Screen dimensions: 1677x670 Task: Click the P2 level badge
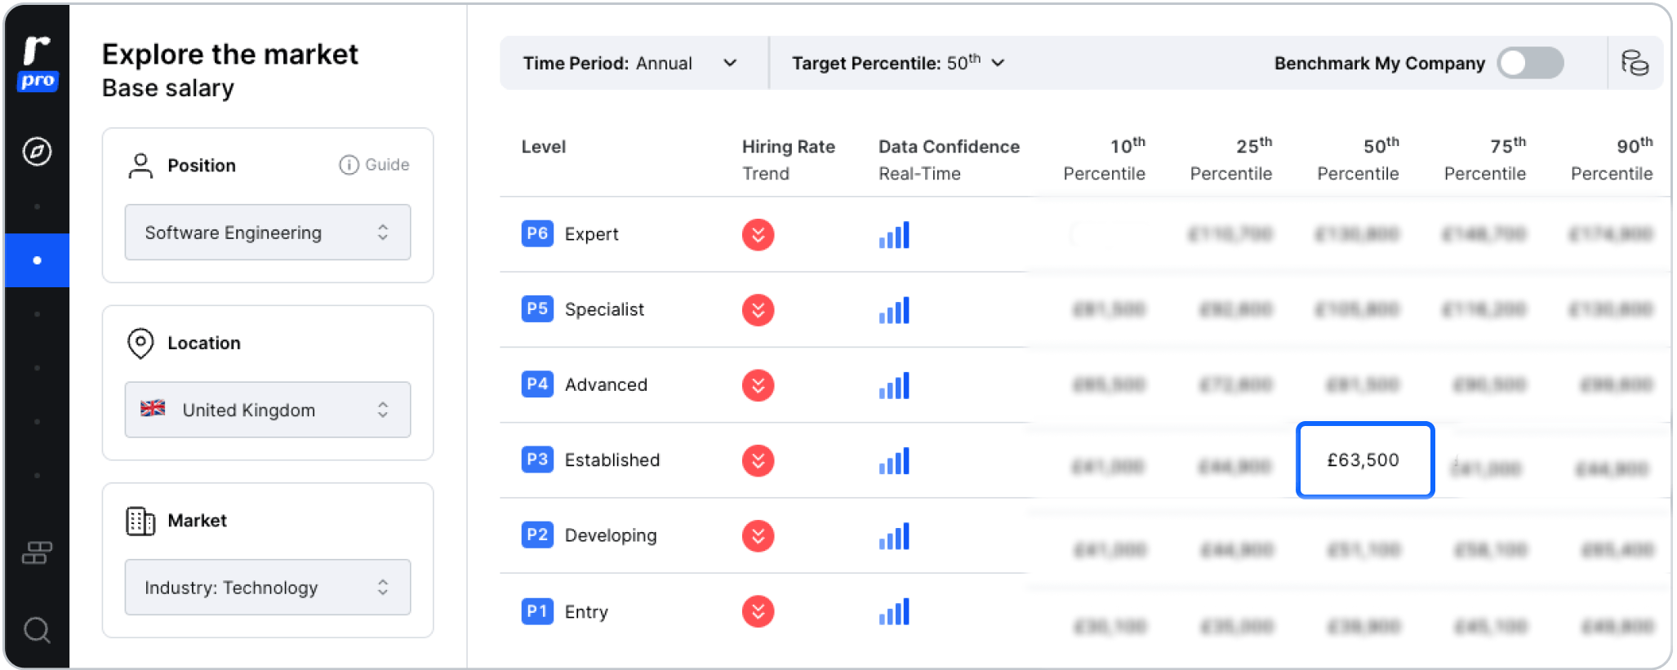537,535
